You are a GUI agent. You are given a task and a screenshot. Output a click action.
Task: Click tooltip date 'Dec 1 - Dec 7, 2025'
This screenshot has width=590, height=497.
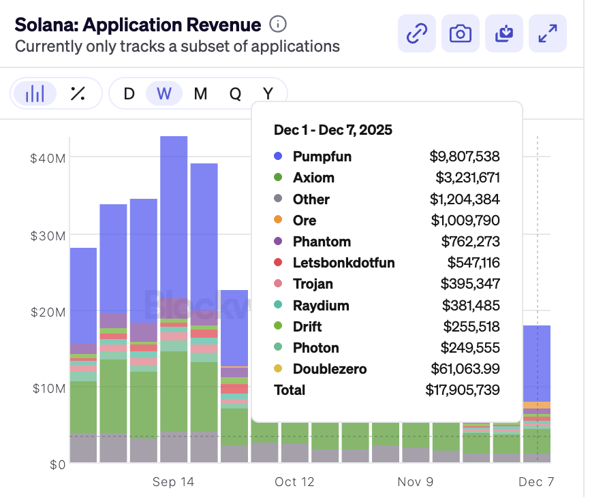[x=333, y=130]
